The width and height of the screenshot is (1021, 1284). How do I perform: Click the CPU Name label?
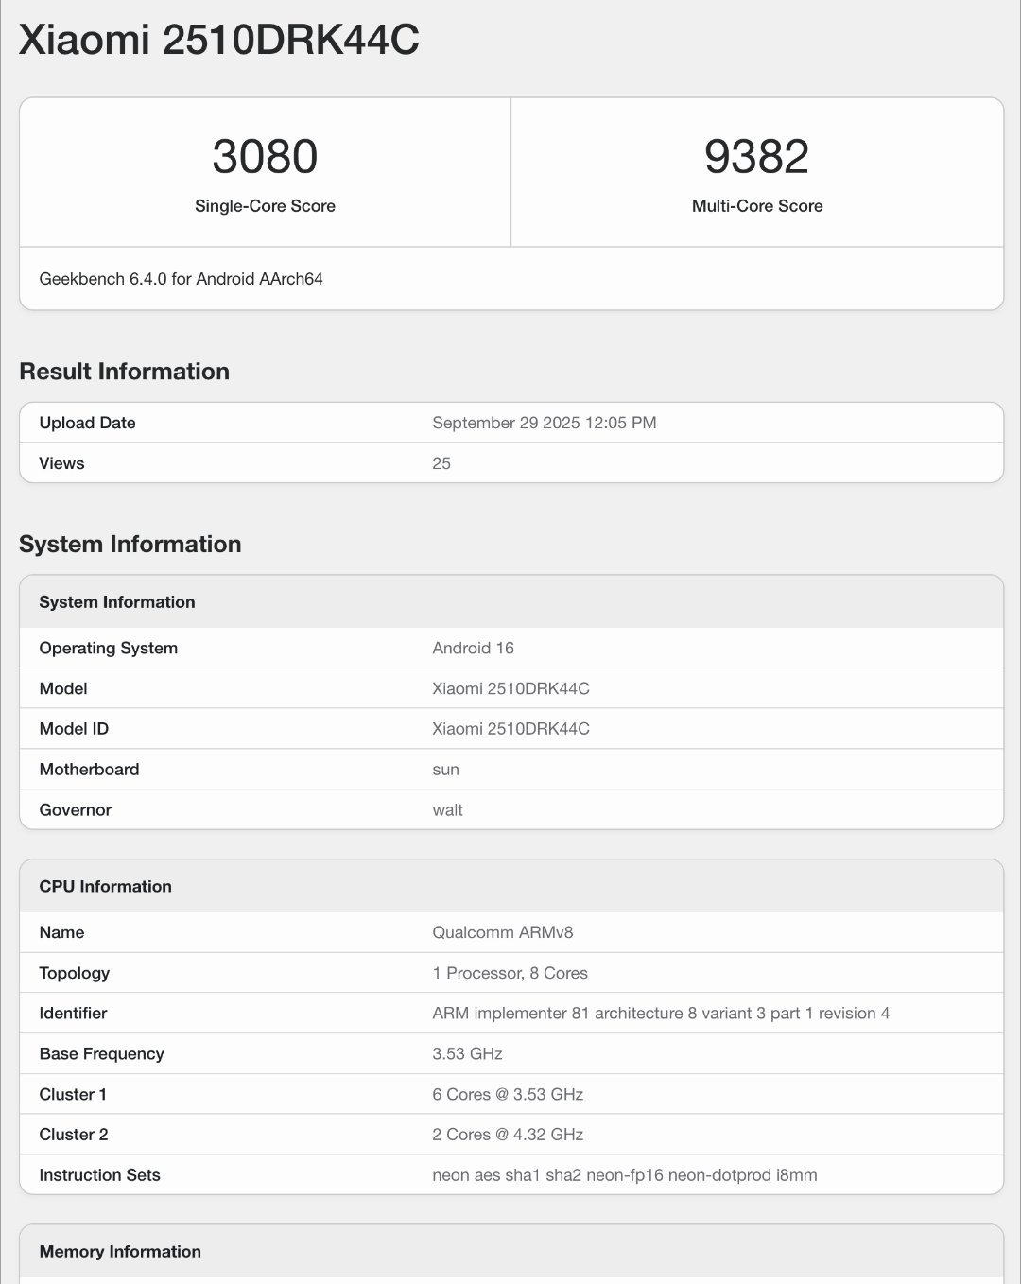pyautogui.click(x=61, y=932)
